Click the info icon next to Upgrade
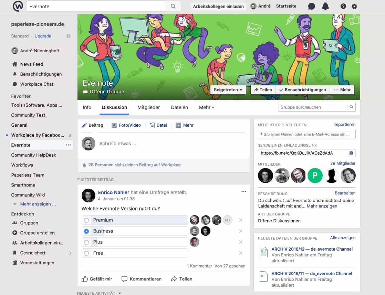The image size is (385, 295). [69, 36]
